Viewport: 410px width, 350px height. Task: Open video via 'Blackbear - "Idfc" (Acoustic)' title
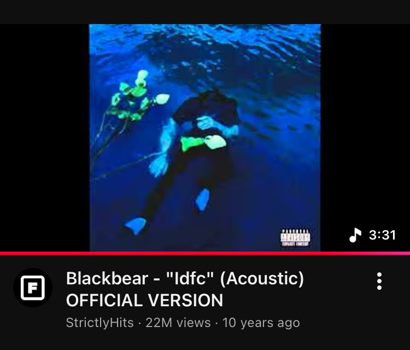(x=185, y=278)
